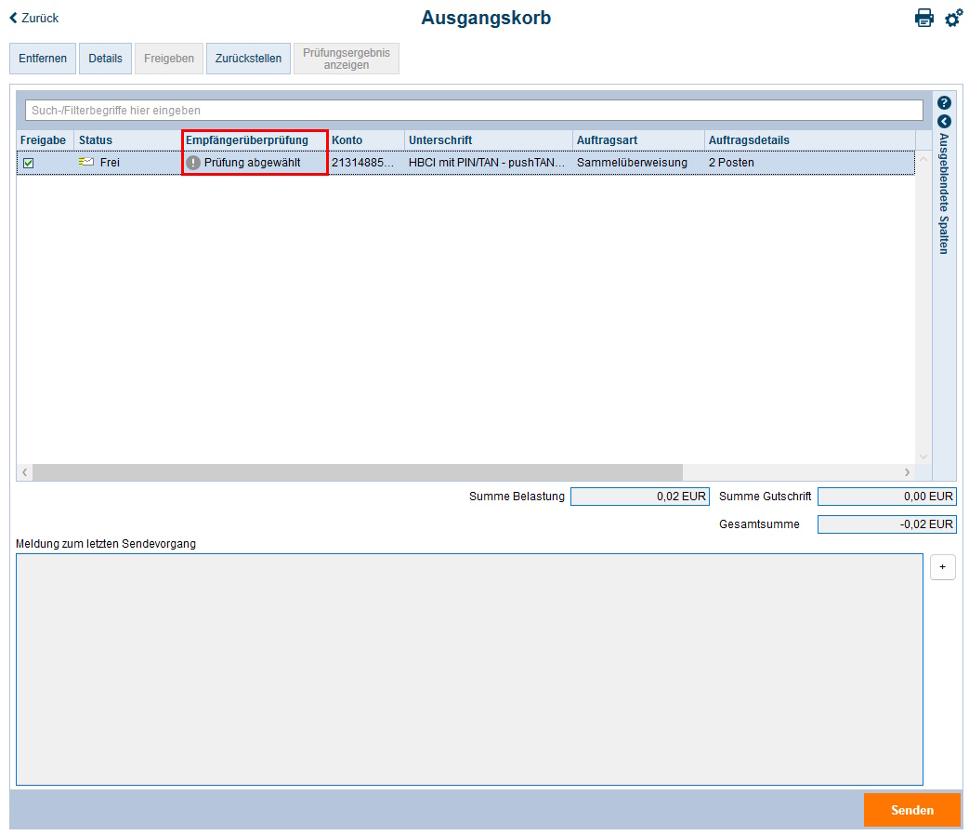Viewport: 969px width, 835px height.
Task: Expand message area with plus button
Action: [x=942, y=566]
